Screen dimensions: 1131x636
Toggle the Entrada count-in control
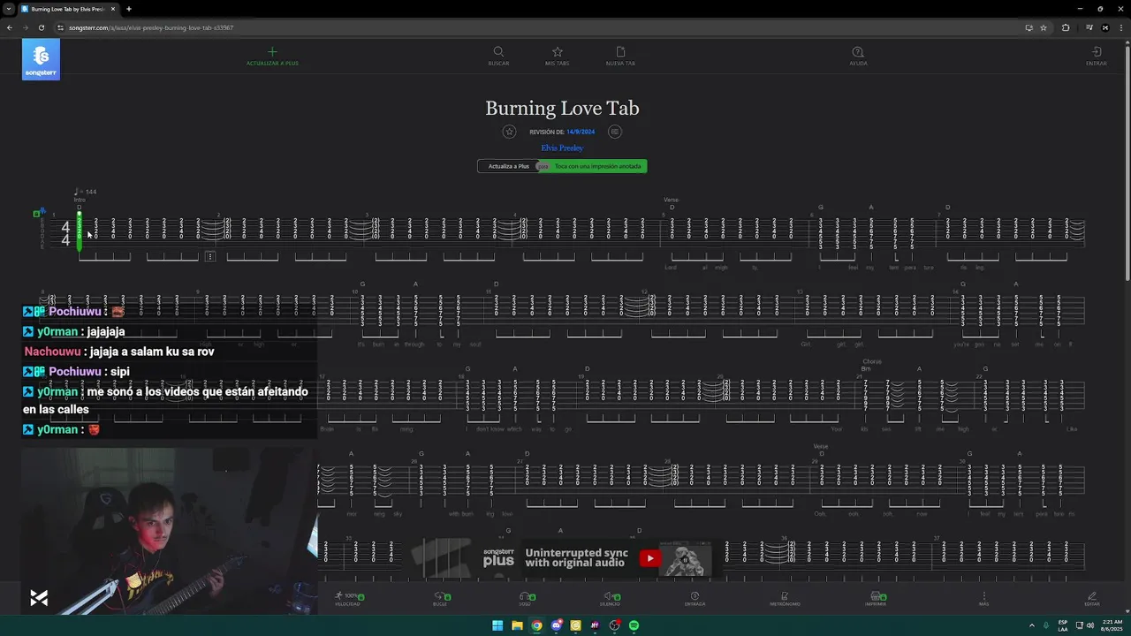(695, 598)
